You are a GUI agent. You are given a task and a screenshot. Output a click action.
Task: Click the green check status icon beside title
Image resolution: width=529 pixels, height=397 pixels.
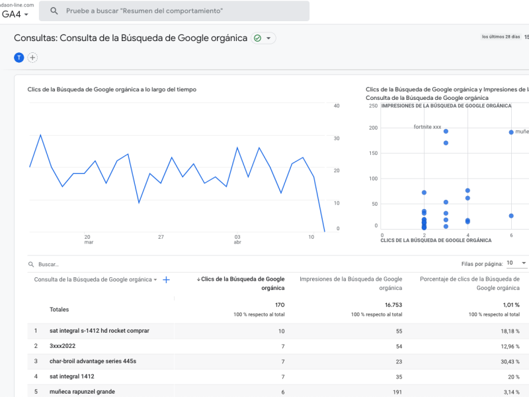pyautogui.click(x=257, y=38)
